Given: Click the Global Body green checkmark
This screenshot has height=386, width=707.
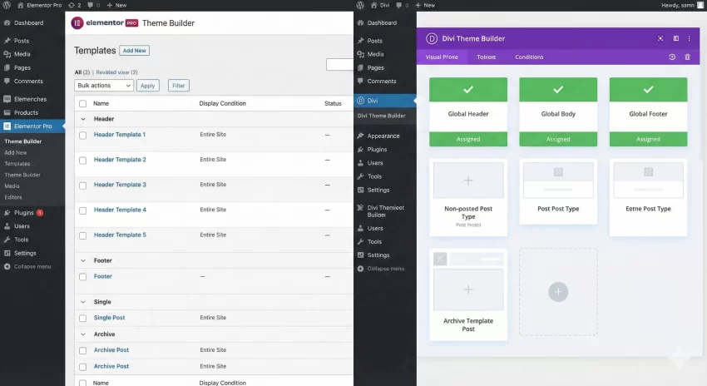Looking at the screenshot, I should pos(558,89).
